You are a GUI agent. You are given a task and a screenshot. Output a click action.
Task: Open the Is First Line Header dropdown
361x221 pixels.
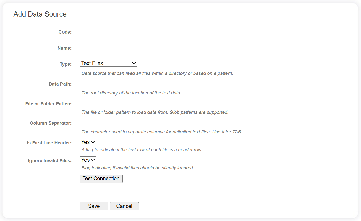click(88, 142)
